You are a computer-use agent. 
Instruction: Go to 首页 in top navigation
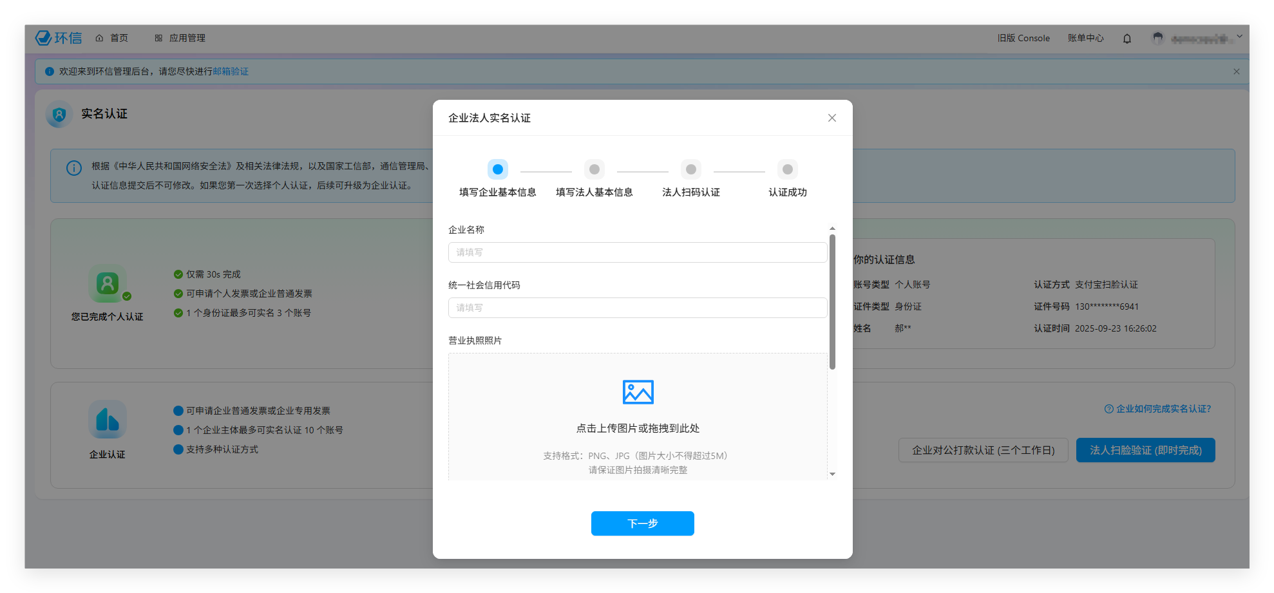click(112, 38)
